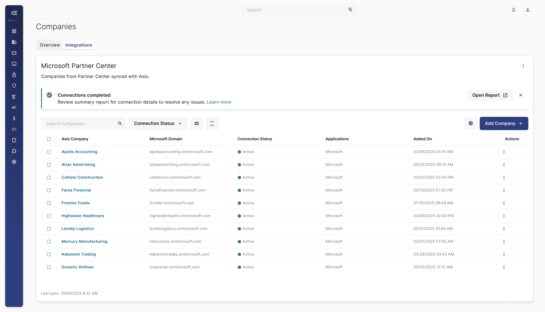545x312 pixels.
Task: Open actions menu for Atlas Advertising
Action: 504,165
